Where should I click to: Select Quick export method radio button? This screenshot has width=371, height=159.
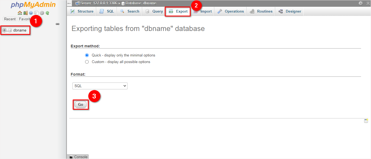pyautogui.click(x=87, y=55)
